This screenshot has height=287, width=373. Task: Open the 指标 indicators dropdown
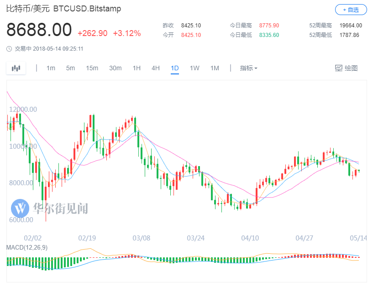pos(248,68)
